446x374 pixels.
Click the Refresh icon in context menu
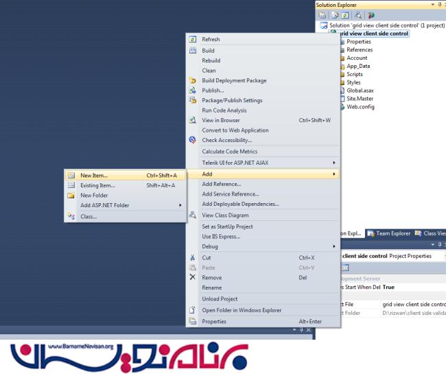coord(193,39)
